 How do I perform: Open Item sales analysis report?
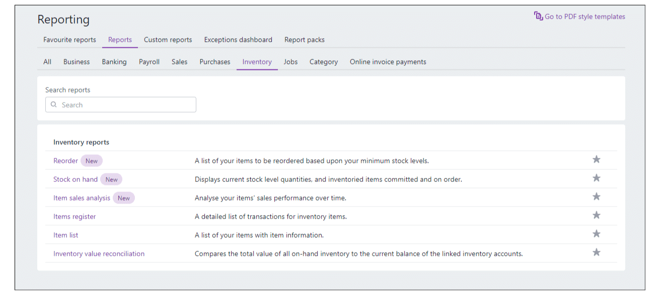coord(82,198)
